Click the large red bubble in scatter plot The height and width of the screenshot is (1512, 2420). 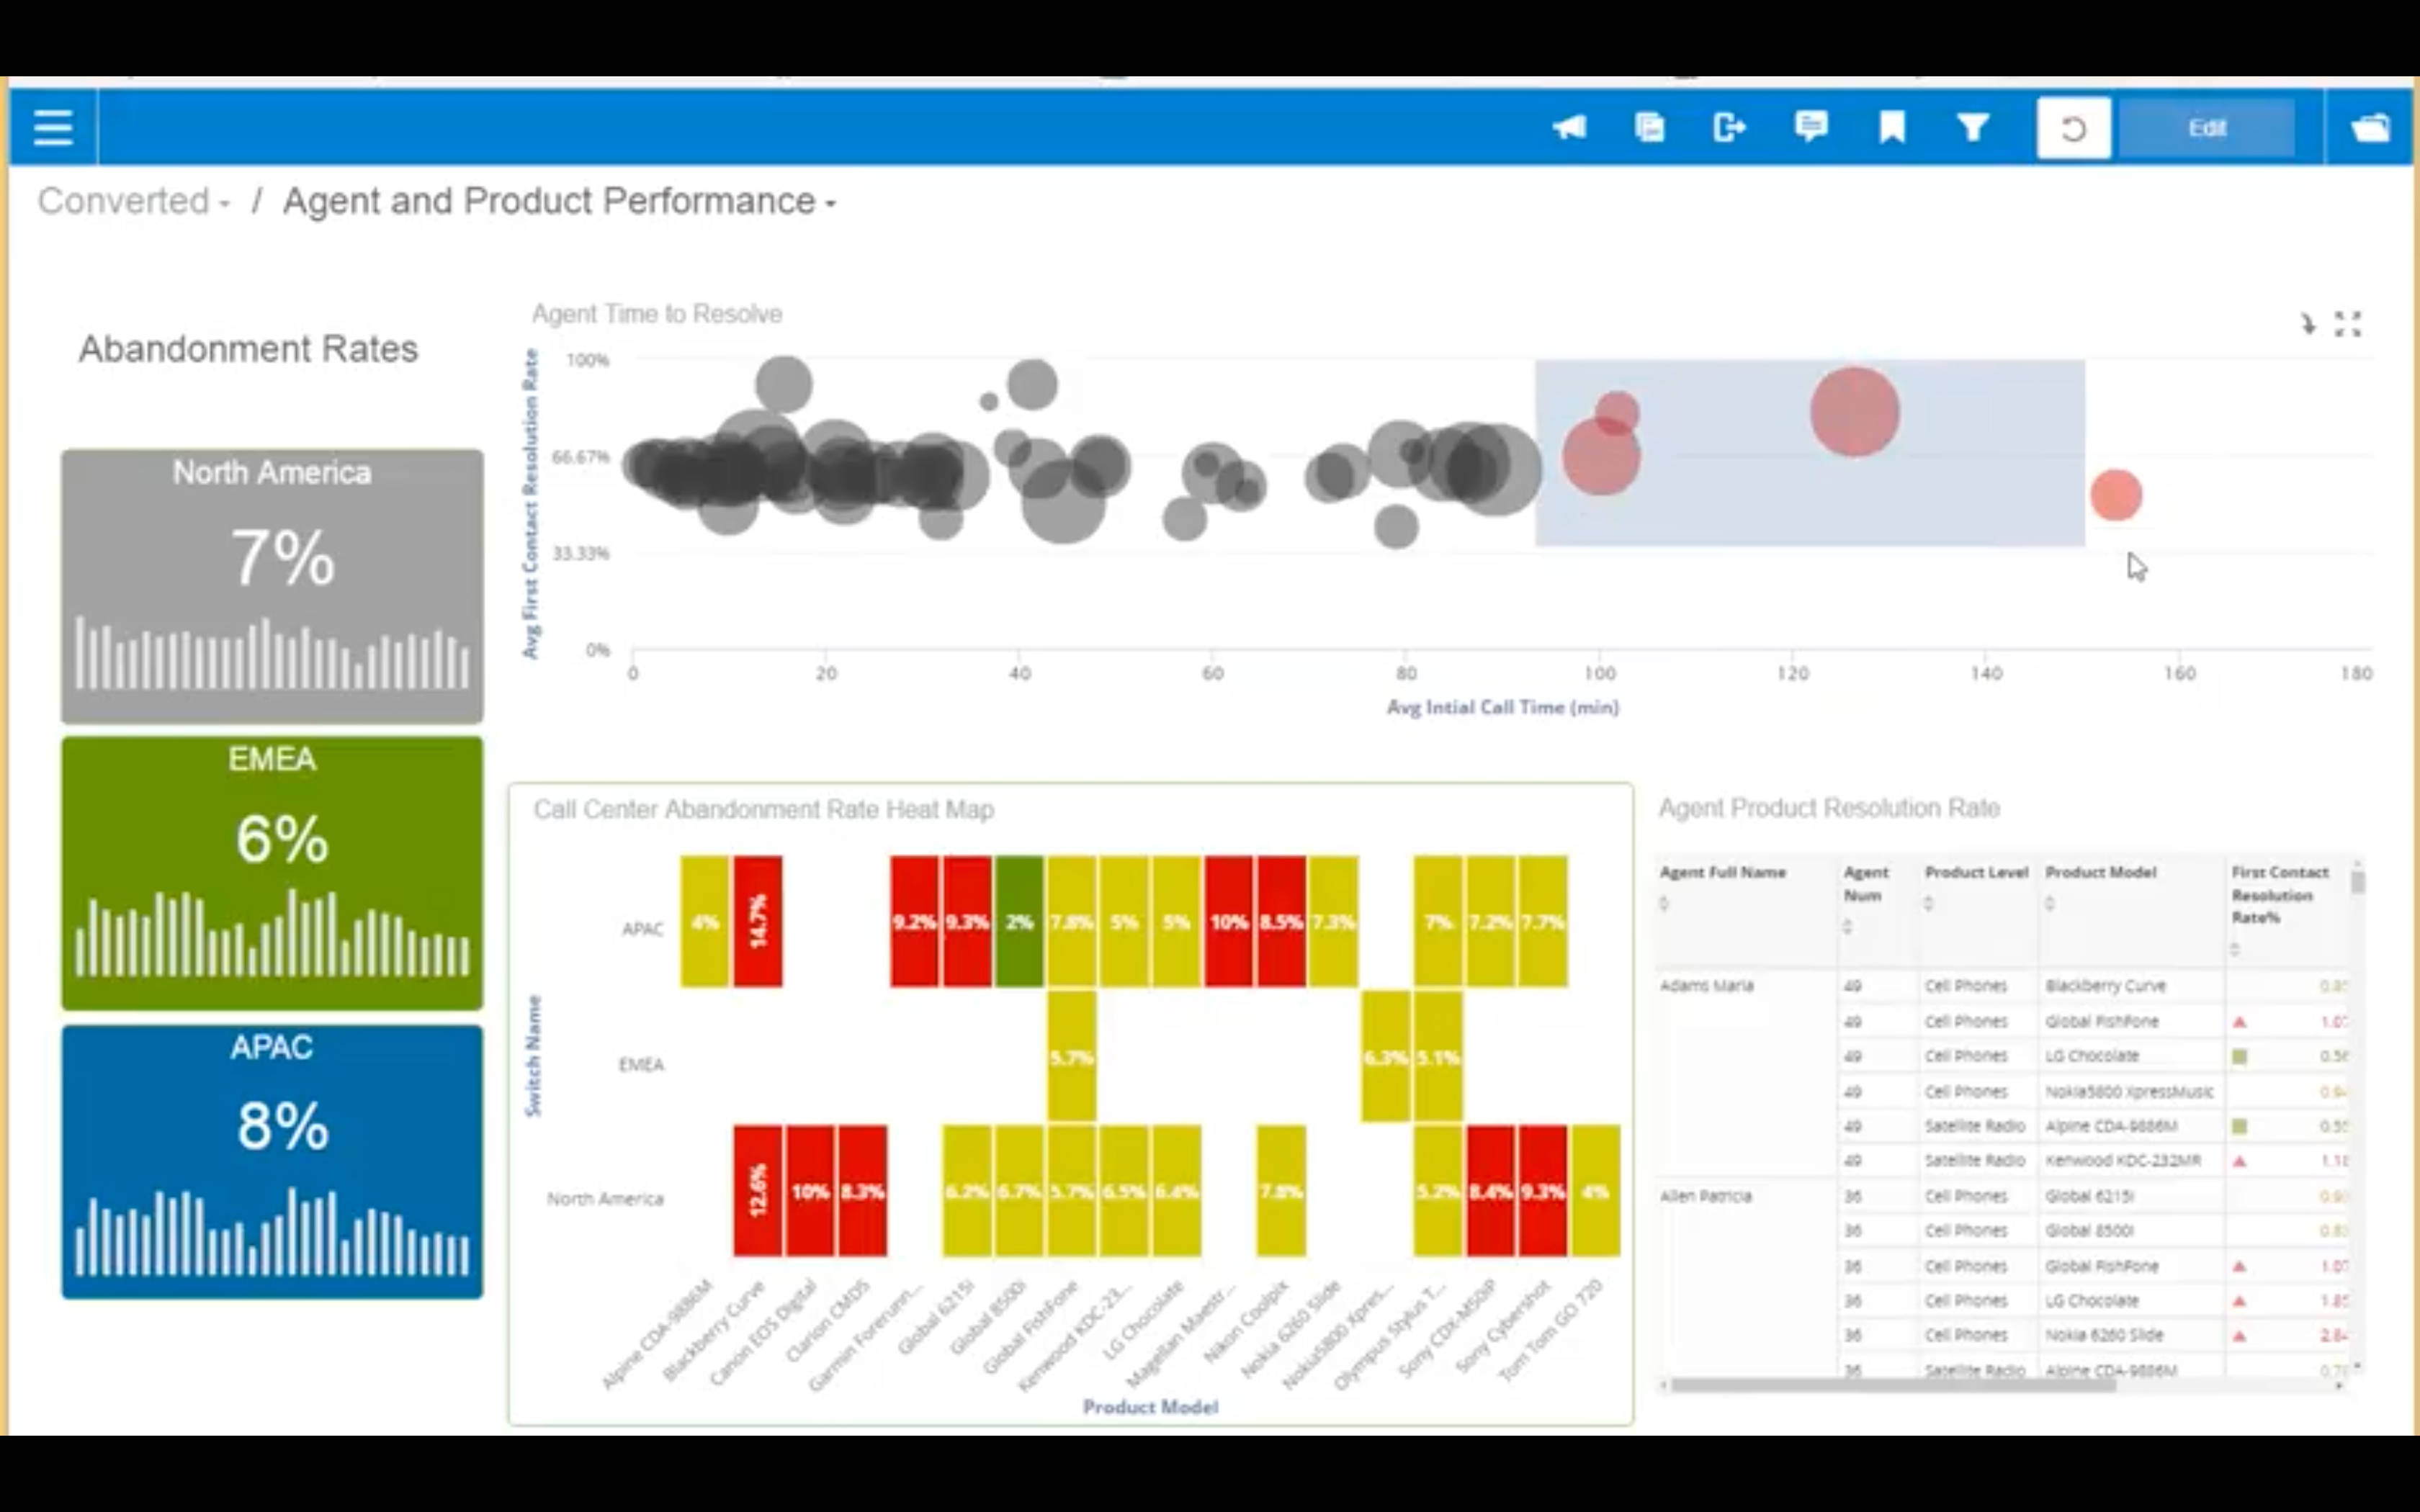1854,412
